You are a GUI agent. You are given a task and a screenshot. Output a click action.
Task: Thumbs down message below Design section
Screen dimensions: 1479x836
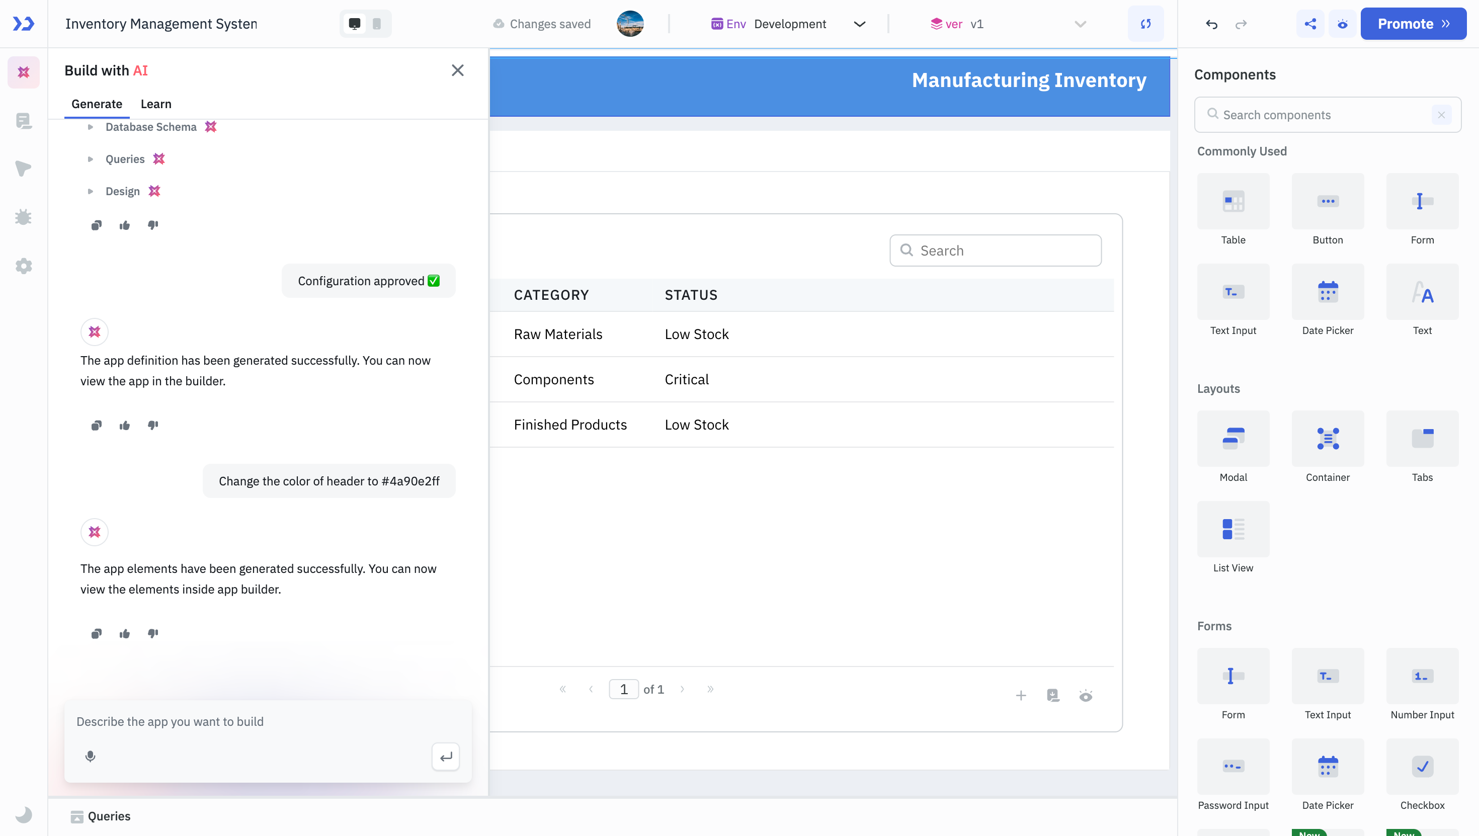153,225
